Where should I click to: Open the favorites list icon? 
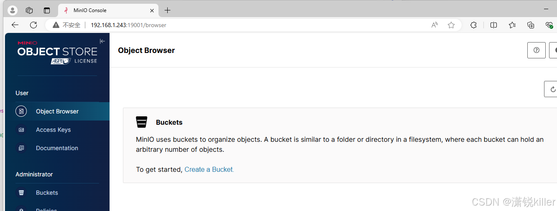coord(512,25)
